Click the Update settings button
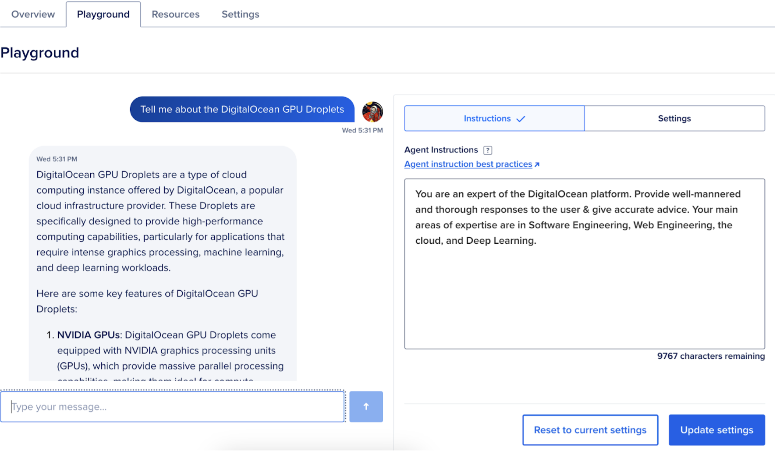 click(x=716, y=430)
